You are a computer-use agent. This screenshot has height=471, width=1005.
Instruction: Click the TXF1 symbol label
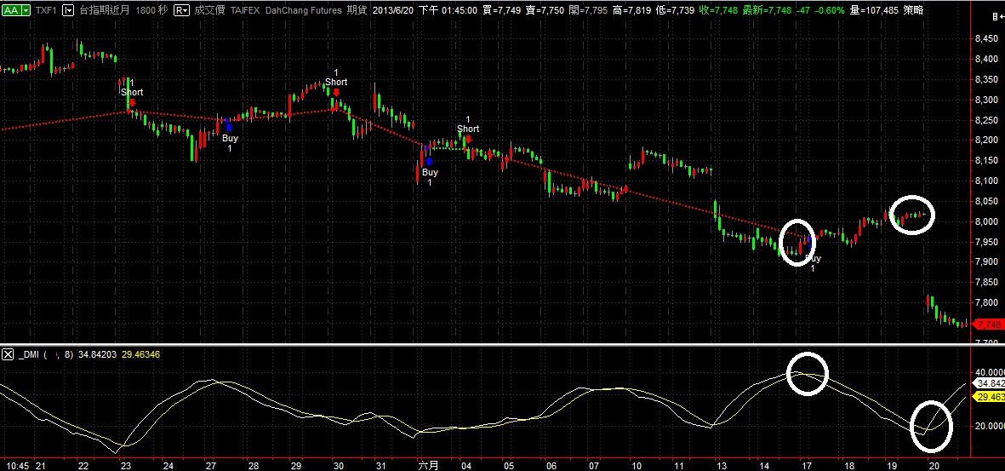click(47, 10)
